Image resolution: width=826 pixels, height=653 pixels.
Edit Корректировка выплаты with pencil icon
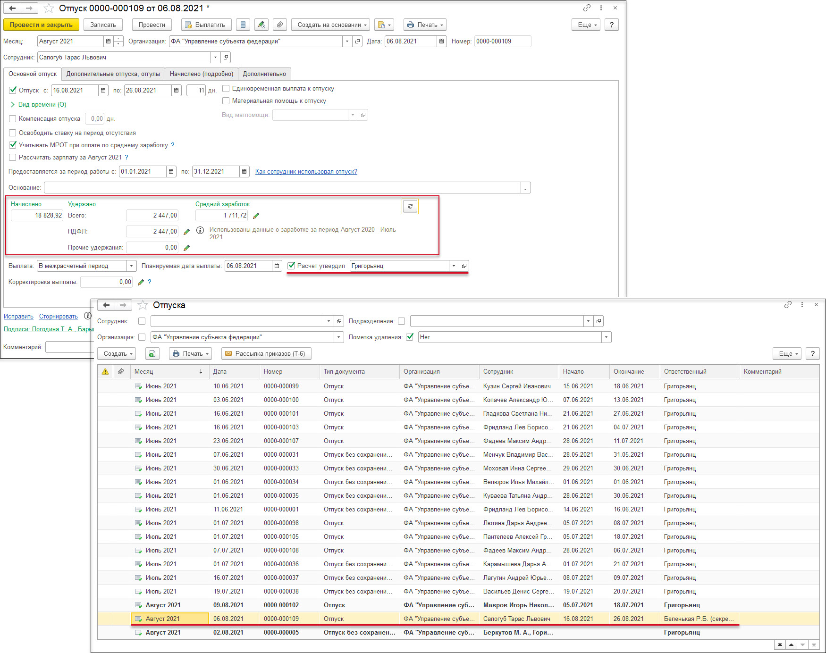click(141, 282)
